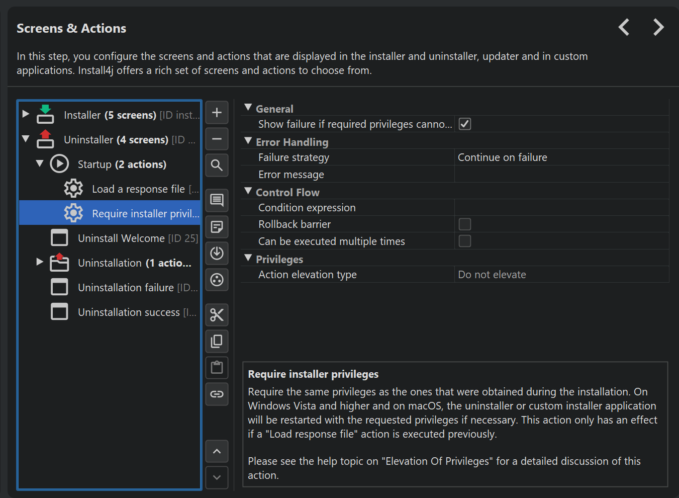Viewport: 679px width, 498px height.
Task: Click the move down chevron button
Action: click(217, 477)
